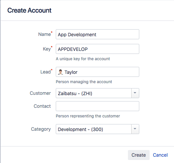Click the 'Person representing the customer' hint
This screenshot has width=174, height=163.
pos(88,116)
